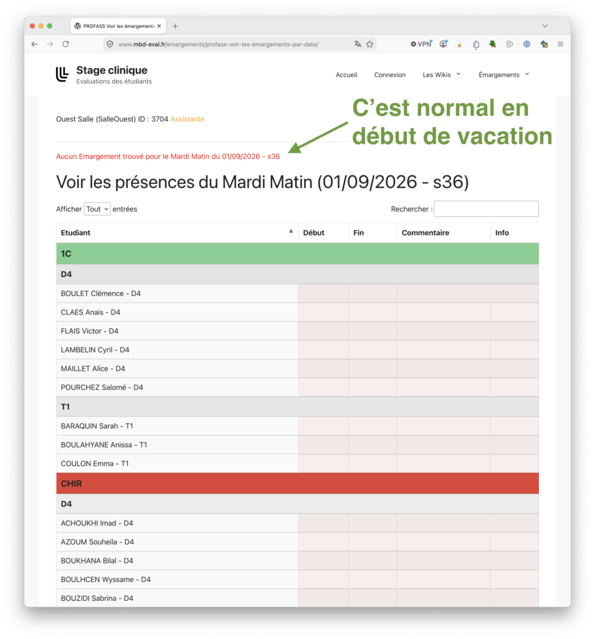Expand the Émargements menu
The image size is (595, 639).
tap(504, 75)
